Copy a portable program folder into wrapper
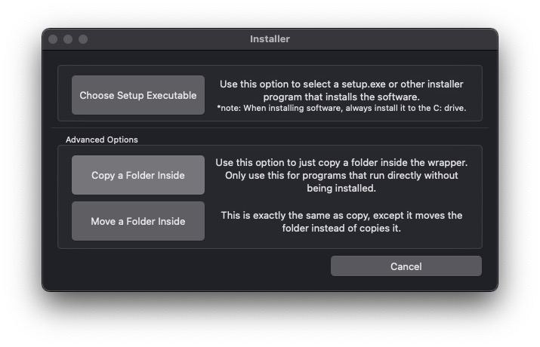540x347 pixels. pyautogui.click(x=138, y=175)
